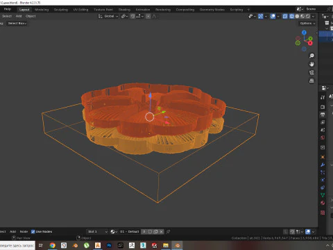The height and width of the screenshot is (250, 333).
Task: Toggle the Use Nodes checkbox
Action: 33,231
